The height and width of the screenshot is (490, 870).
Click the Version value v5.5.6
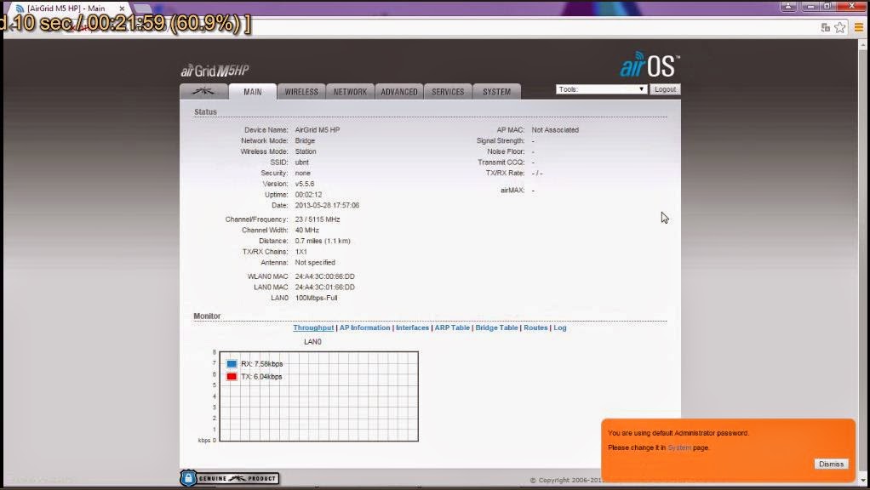tap(305, 184)
